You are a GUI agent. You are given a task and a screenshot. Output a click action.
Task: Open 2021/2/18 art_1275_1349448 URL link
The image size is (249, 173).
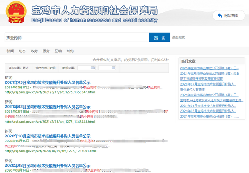(x=50, y=122)
